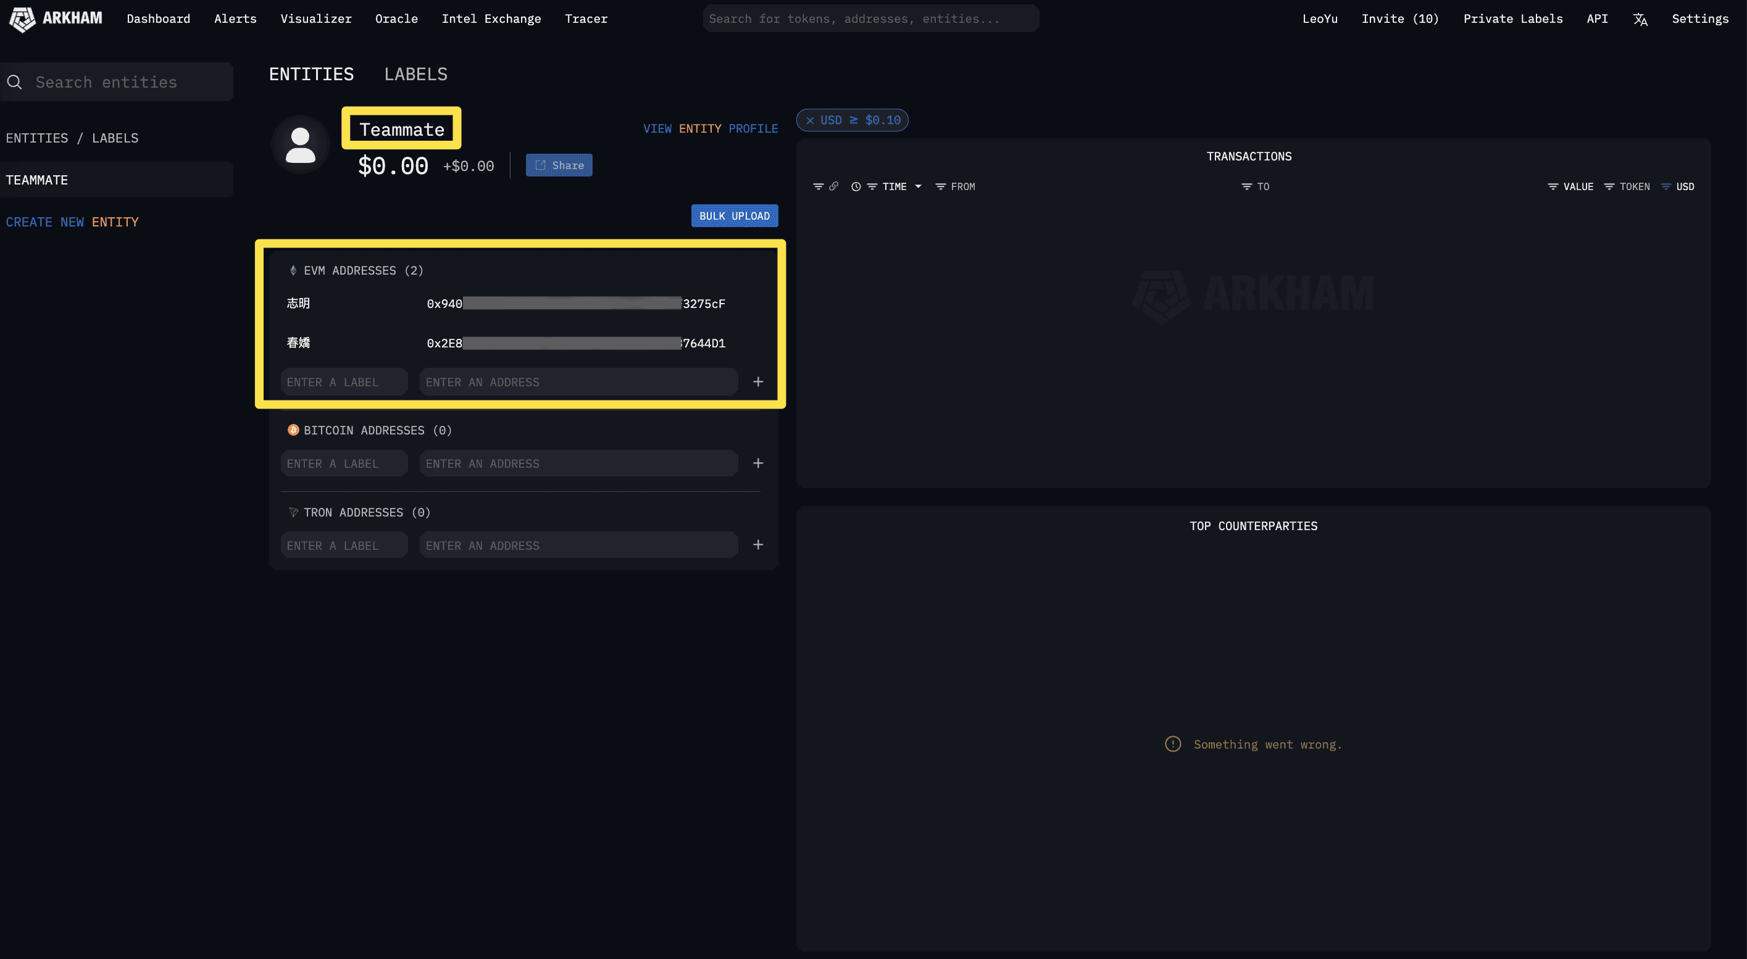Image resolution: width=1747 pixels, height=959 pixels.
Task: Click the Tron icon by Tron Addresses
Action: (293, 512)
